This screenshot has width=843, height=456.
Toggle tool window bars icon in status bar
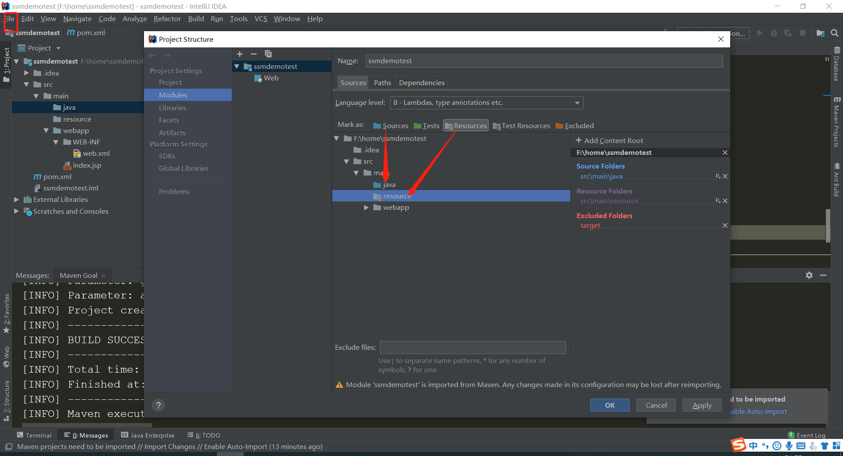click(x=8, y=447)
